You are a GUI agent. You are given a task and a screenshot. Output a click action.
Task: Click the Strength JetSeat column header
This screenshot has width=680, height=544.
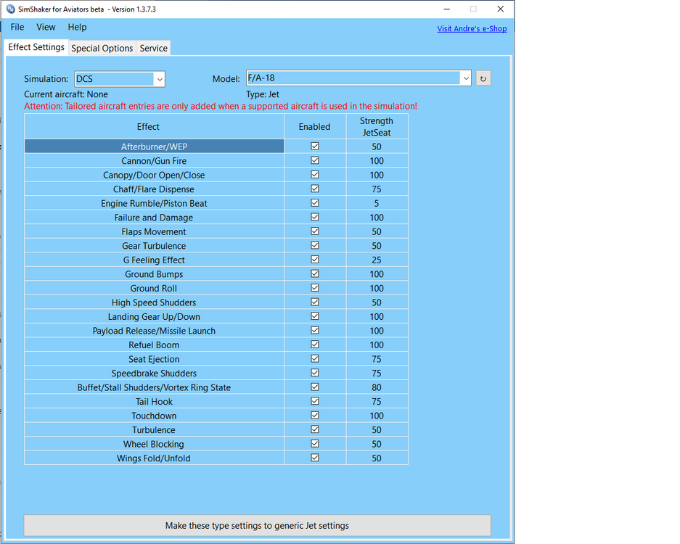[377, 127]
